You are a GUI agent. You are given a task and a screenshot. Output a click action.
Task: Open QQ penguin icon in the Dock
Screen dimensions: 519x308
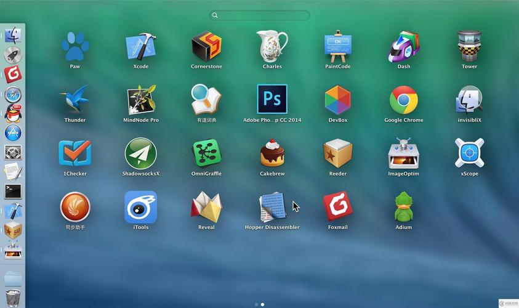pos(13,113)
